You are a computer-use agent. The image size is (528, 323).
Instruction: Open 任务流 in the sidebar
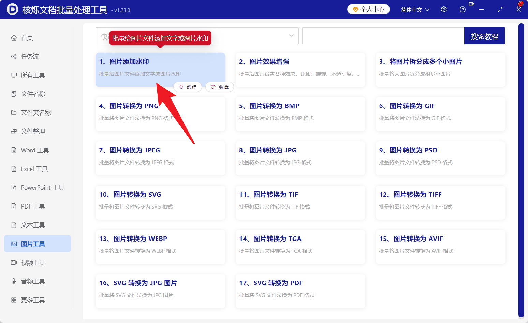(x=38, y=57)
